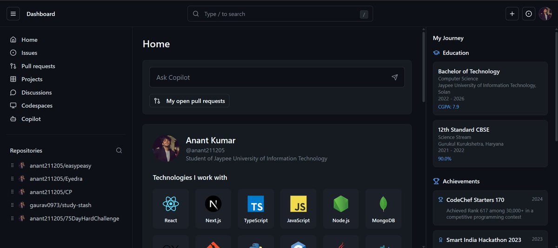558x248 pixels.
Task: Click the Education graduation cap icon
Action: [436, 53]
